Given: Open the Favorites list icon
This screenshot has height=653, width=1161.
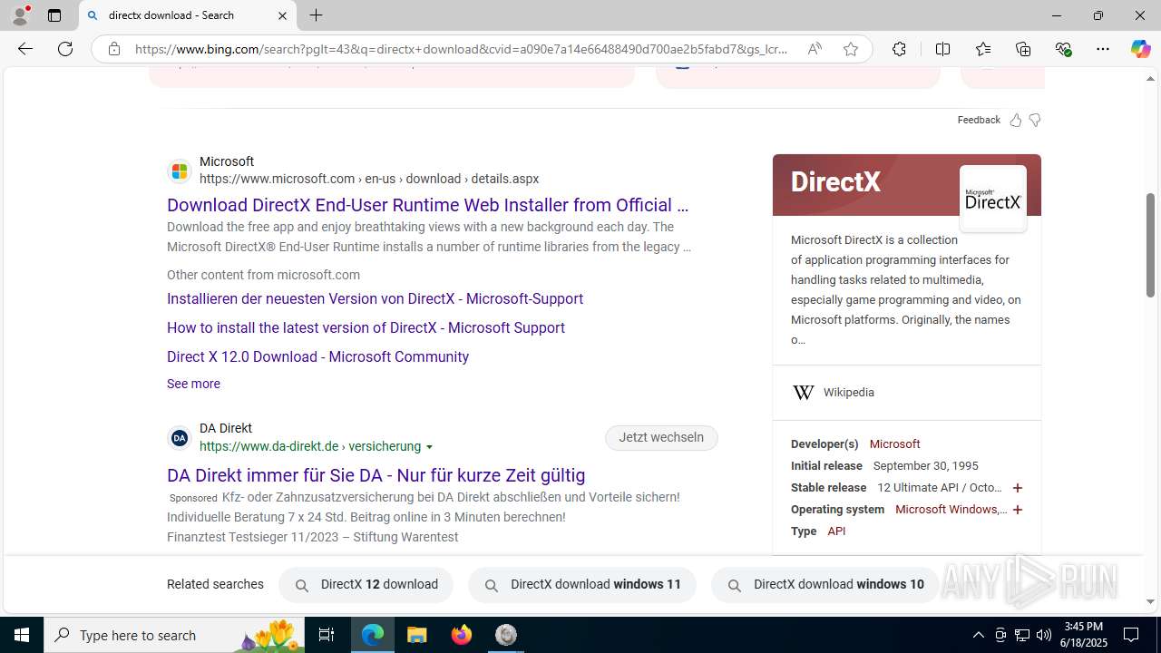Looking at the screenshot, I should [983, 49].
